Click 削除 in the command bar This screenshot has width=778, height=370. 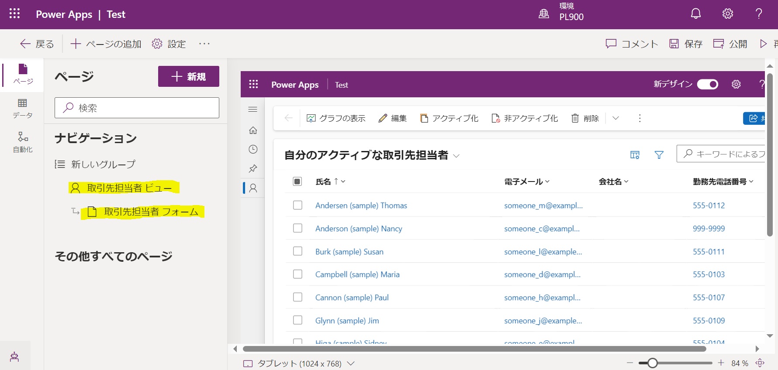[x=585, y=118]
